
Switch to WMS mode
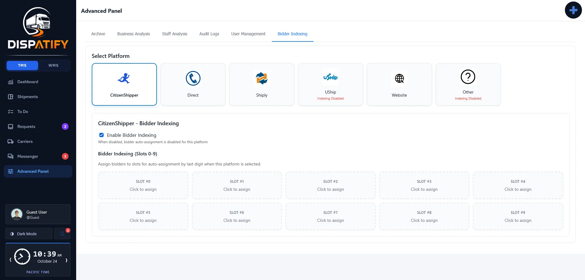point(53,66)
